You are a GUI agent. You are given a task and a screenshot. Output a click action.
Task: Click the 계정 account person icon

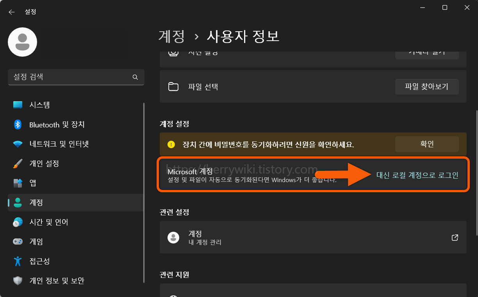pos(173,237)
